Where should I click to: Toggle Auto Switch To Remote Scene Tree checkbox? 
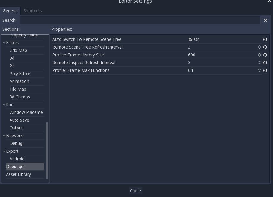191,39
